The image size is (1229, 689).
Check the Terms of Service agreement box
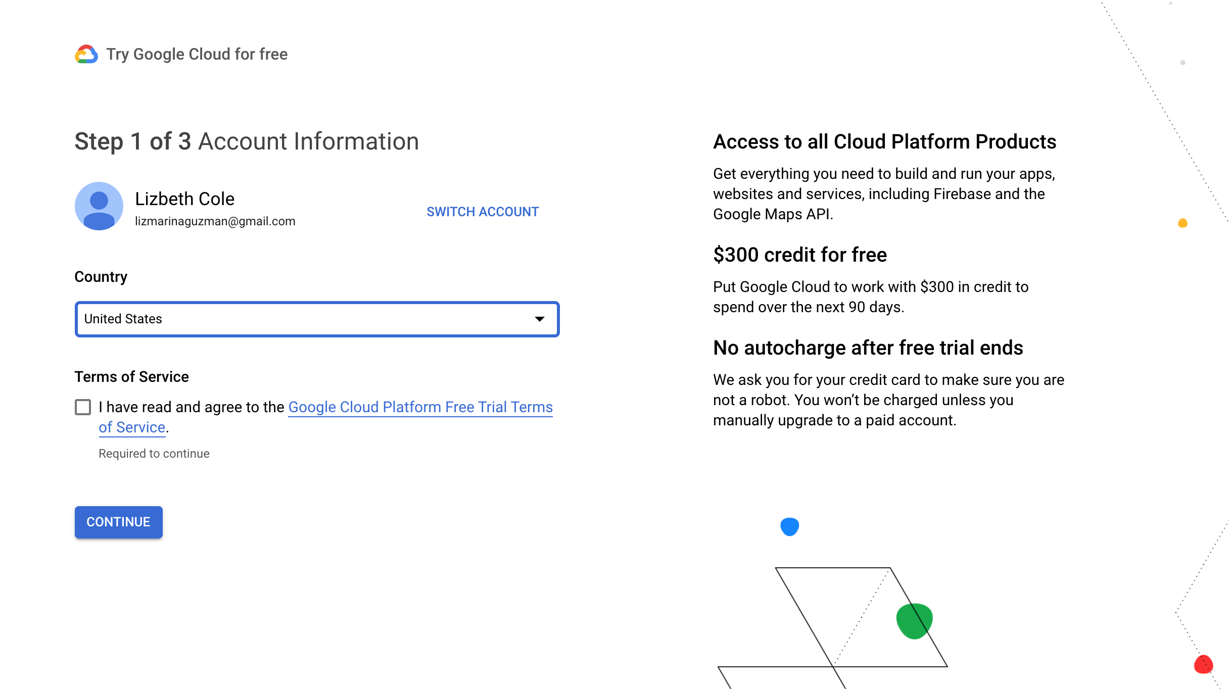pyautogui.click(x=83, y=407)
